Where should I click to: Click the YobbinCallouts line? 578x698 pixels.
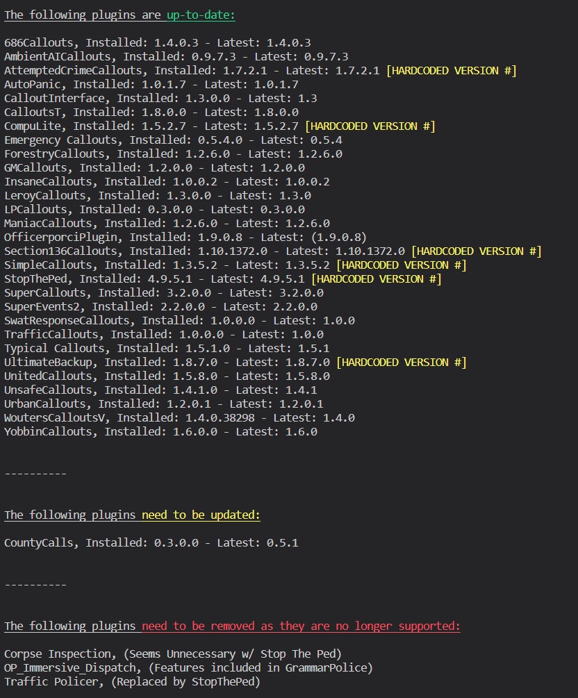coord(160,431)
